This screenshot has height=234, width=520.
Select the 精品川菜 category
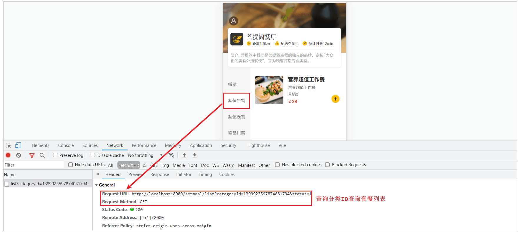pyautogui.click(x=237, y=133)
